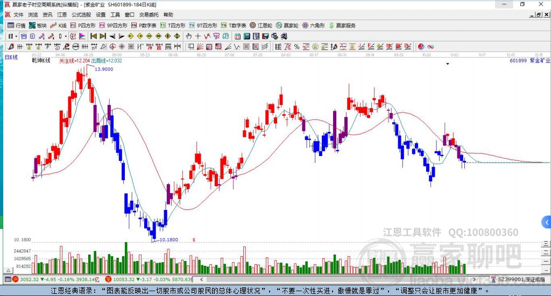Open the 公式选股 menu
Screen dimensions: 551x296
(81, 15)
